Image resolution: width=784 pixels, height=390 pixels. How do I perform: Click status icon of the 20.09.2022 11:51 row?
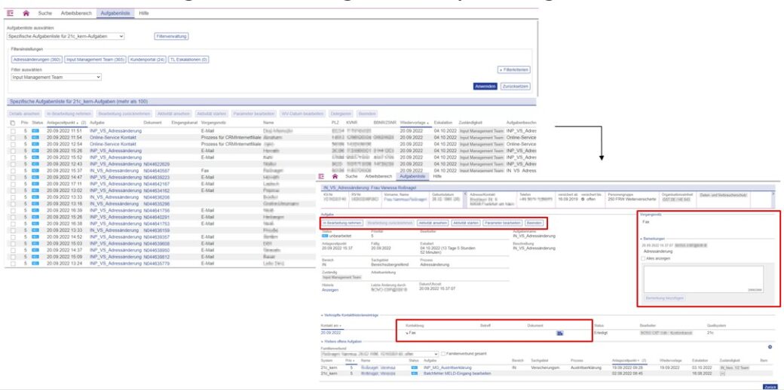pos(35,131)
